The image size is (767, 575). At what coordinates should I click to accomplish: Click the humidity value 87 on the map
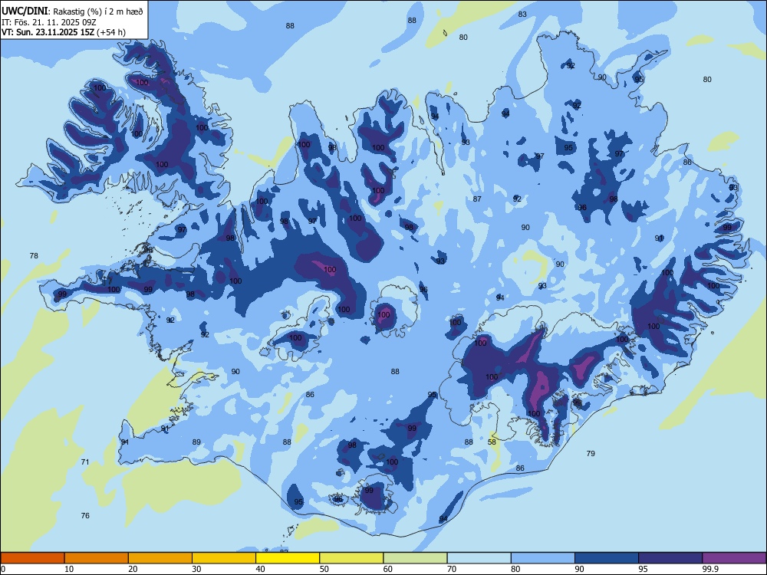click(477, 199)
